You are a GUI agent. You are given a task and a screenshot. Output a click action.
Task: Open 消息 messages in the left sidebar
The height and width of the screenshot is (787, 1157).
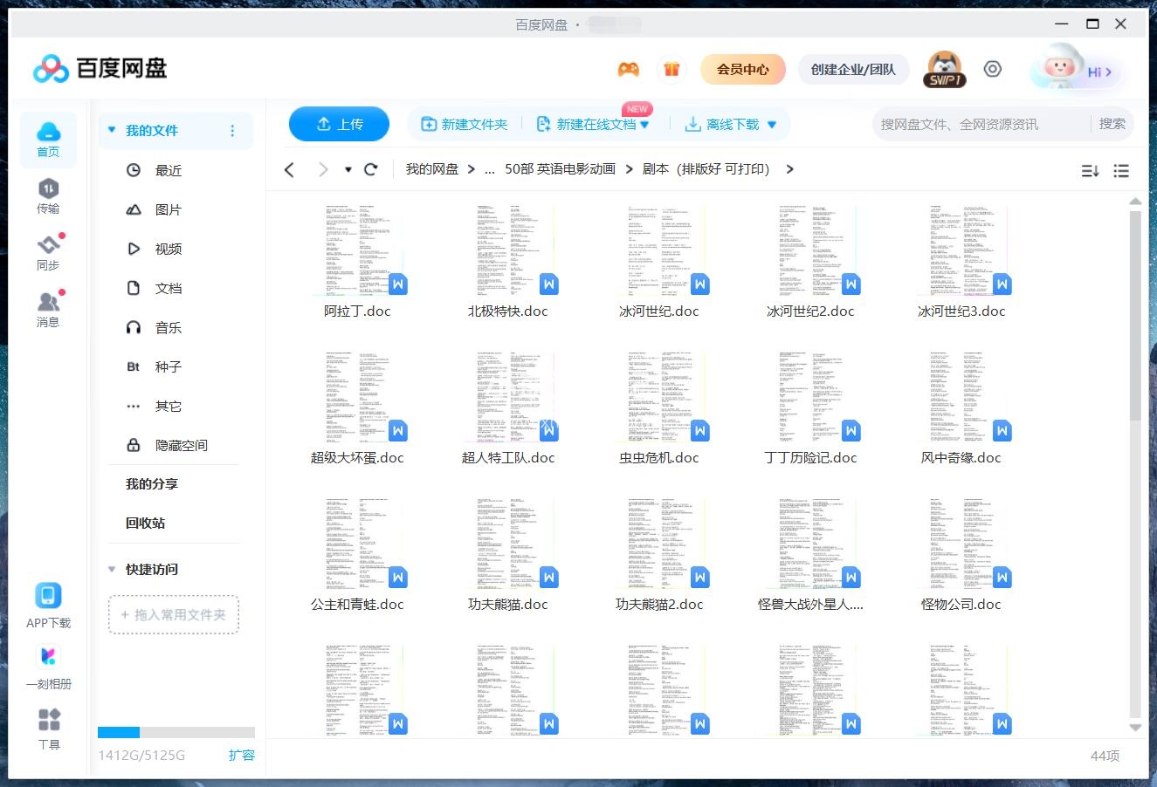(x=48, y=309)
